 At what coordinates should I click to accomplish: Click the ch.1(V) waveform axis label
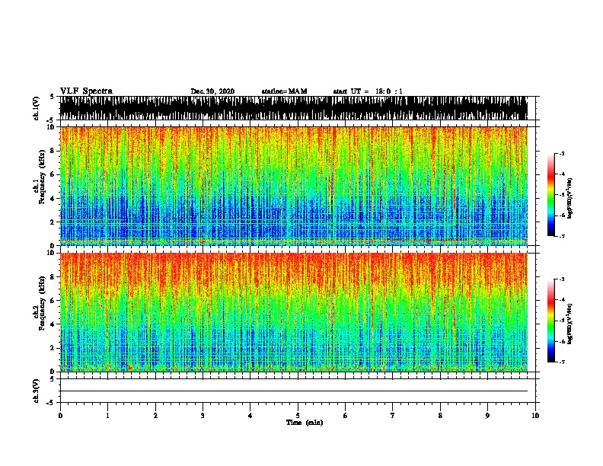(37, 108)
